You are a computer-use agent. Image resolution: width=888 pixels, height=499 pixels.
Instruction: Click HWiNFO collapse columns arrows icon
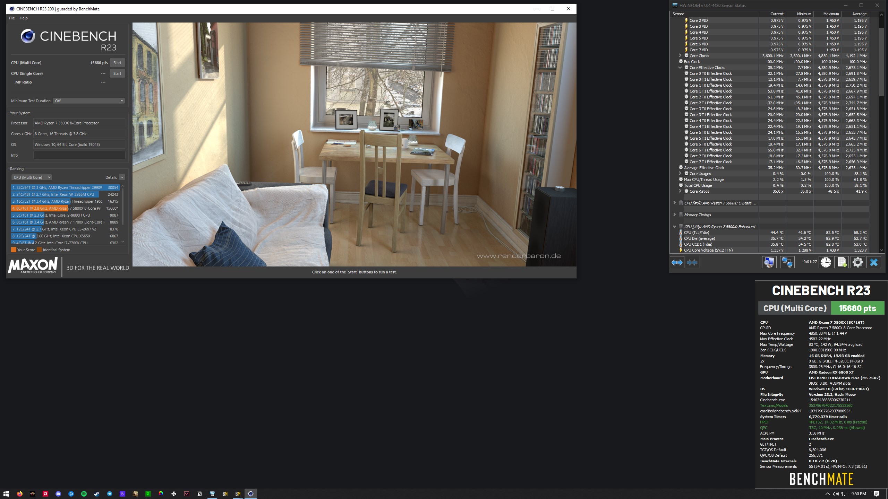pos(692,262)
